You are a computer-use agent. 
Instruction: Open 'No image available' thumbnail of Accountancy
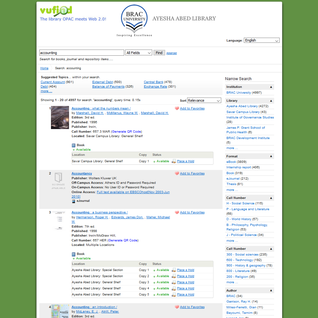click(58, 181)
